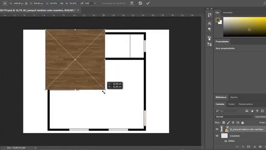Click the Sem propriedades text
This screenshot has width=266, height=150.
click(x=225, y=48)
